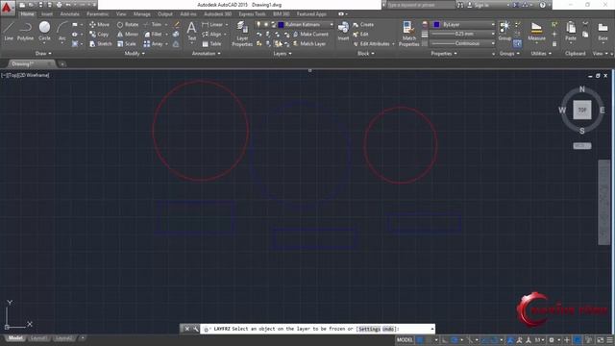Screen dimensions: 615x346
Task: Choose the Fillet command
Action: [153, 35]
